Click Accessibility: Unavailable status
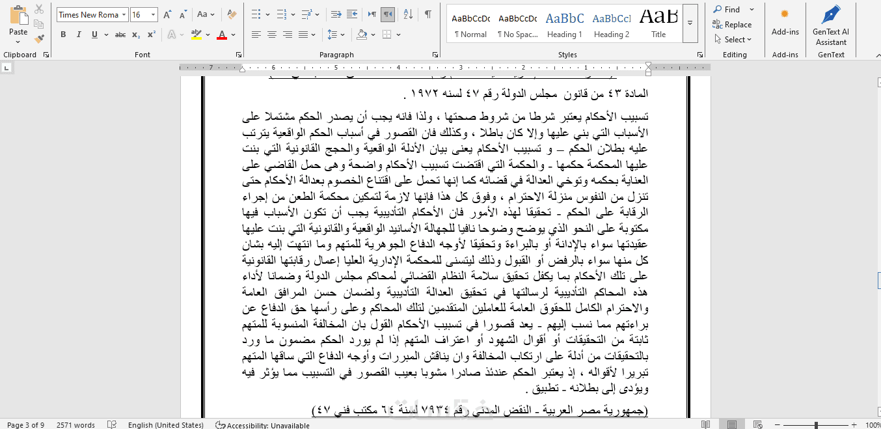 262,425
